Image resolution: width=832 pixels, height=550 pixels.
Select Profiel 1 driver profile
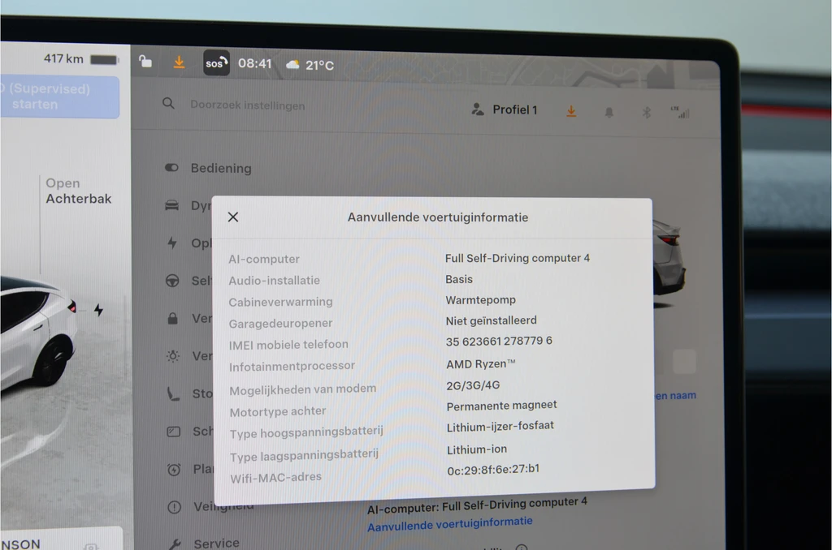[505, 110]
